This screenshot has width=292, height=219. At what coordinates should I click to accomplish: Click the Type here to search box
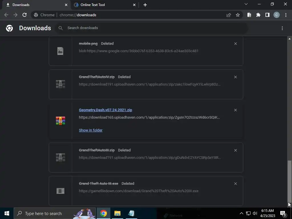pos(55,213)
